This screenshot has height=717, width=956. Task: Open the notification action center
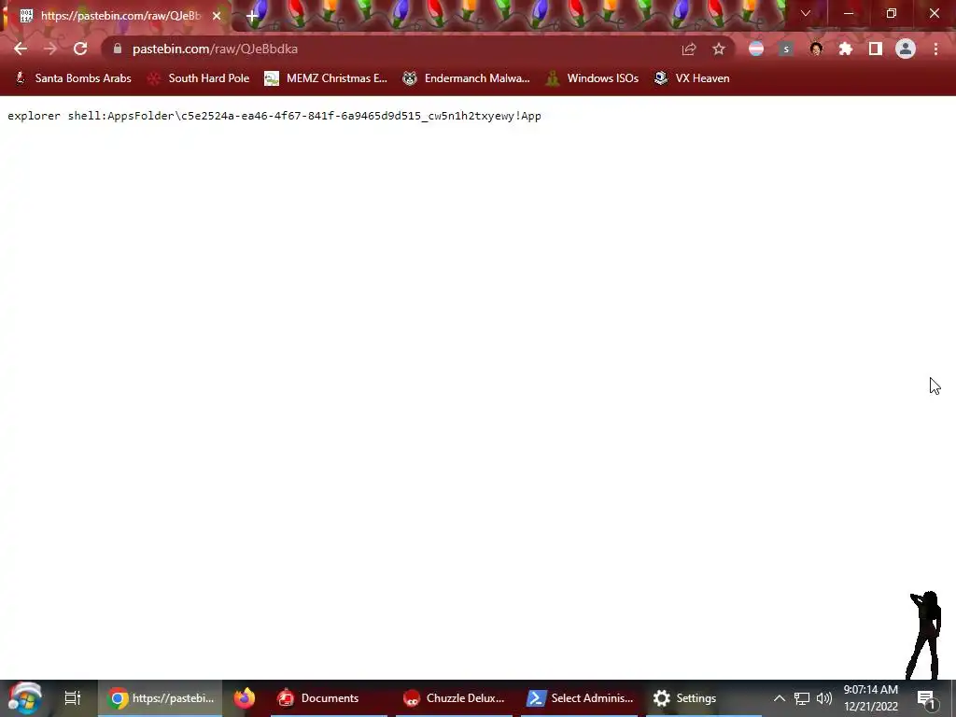pyautogui.click(x=926, y=698)
